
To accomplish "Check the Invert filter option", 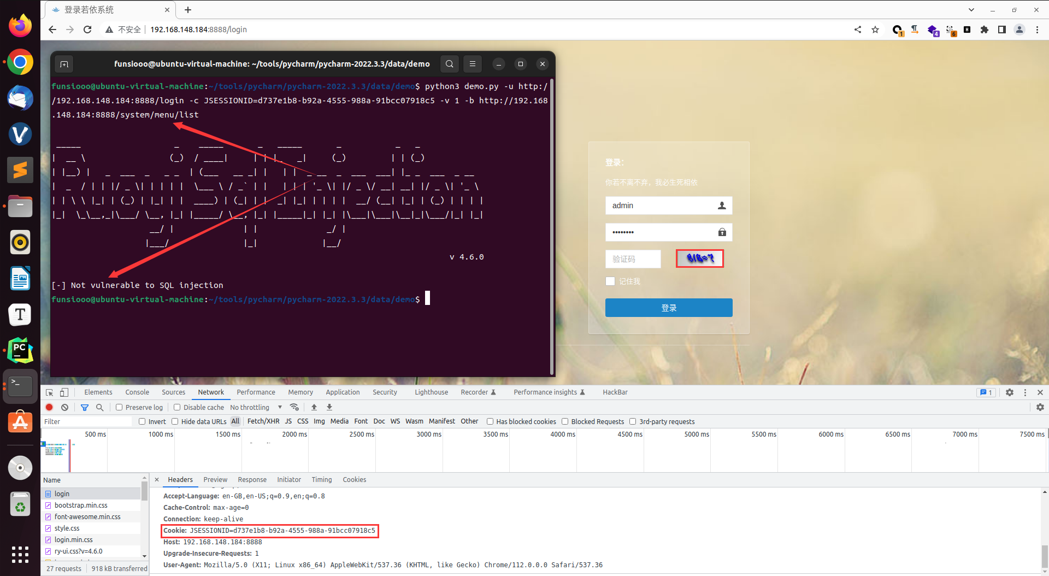I will [x=142, y=421].
